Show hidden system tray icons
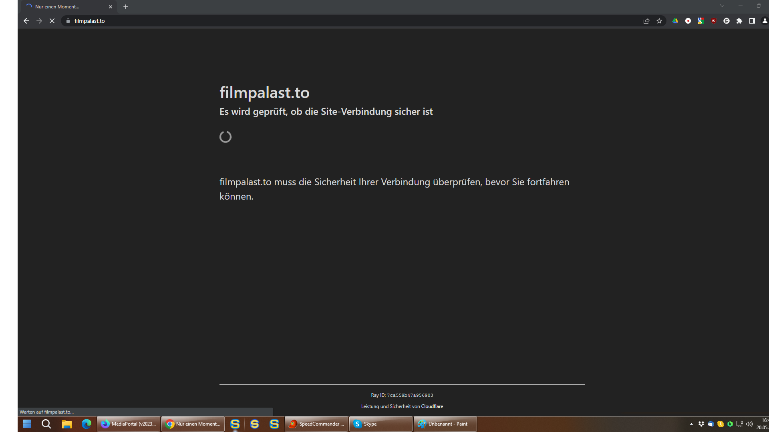Image resolution: width=769 pixels, height=432 pixels. point(691,424)
